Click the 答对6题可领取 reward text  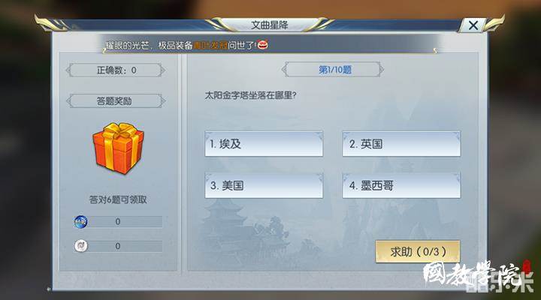pos(118,199)
